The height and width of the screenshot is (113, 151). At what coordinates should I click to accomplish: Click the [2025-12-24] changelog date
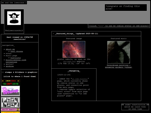click(x=64, y=75)
